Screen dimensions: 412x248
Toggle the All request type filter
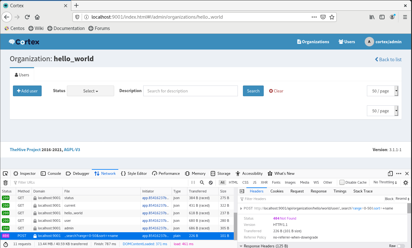click(223, 182)
